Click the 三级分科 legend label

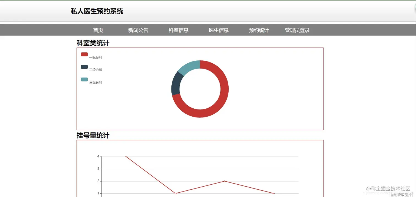click(x=96, y=83)
